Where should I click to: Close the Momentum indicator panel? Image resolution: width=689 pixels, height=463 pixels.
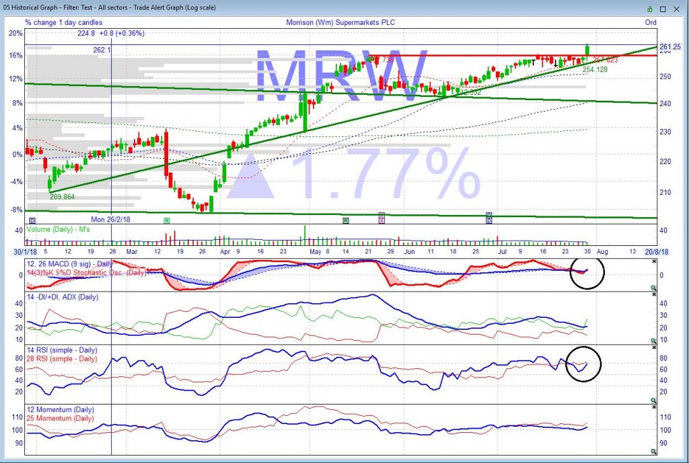click(x=654, y=407)
